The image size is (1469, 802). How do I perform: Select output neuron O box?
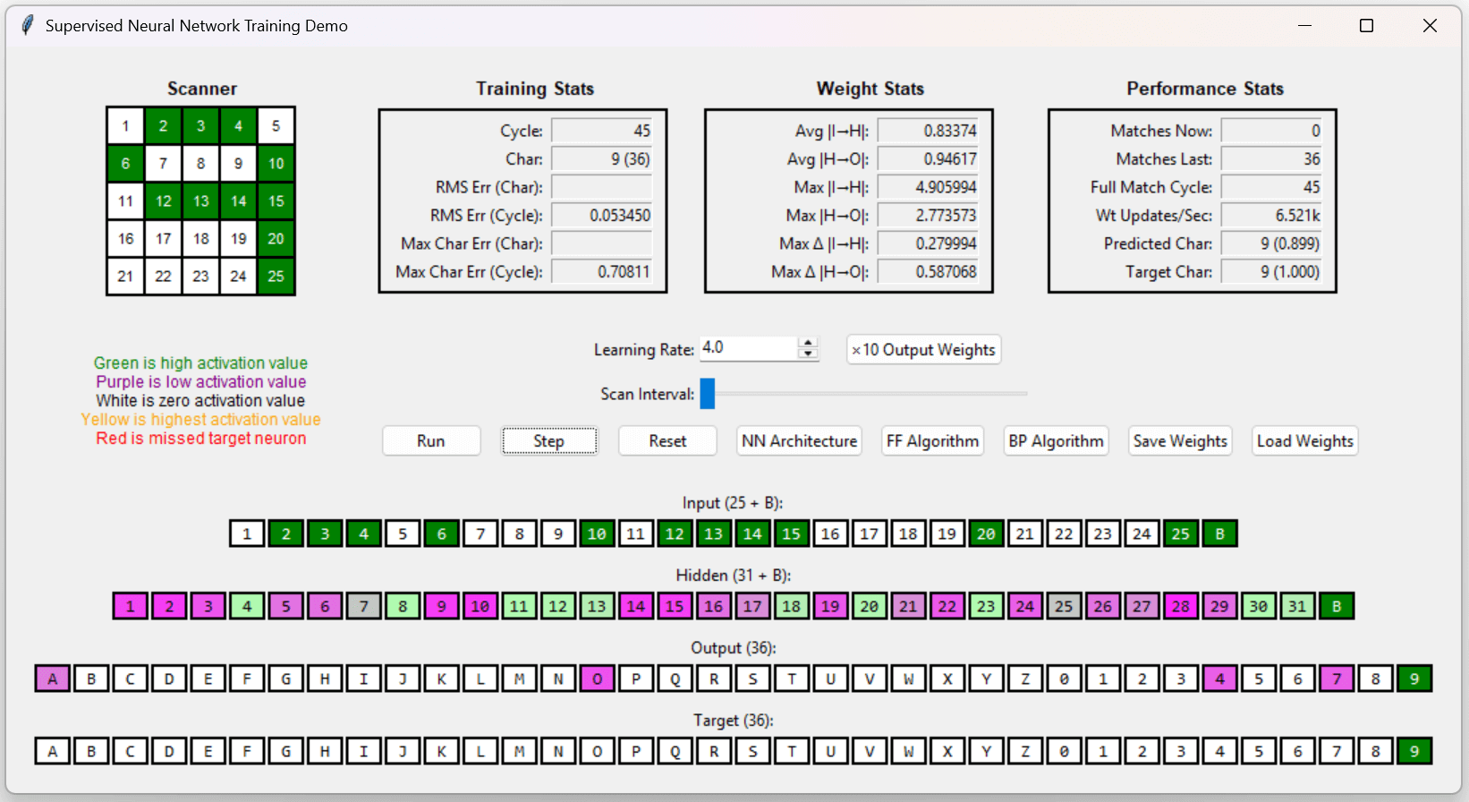pyautogui.click(x=597, y=679)
